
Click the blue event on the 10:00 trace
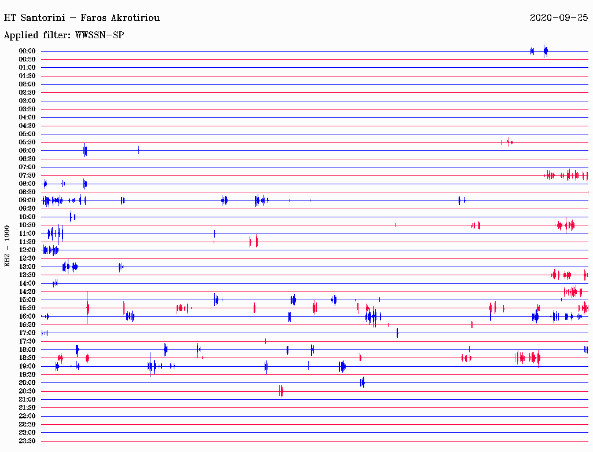(72, 217)
